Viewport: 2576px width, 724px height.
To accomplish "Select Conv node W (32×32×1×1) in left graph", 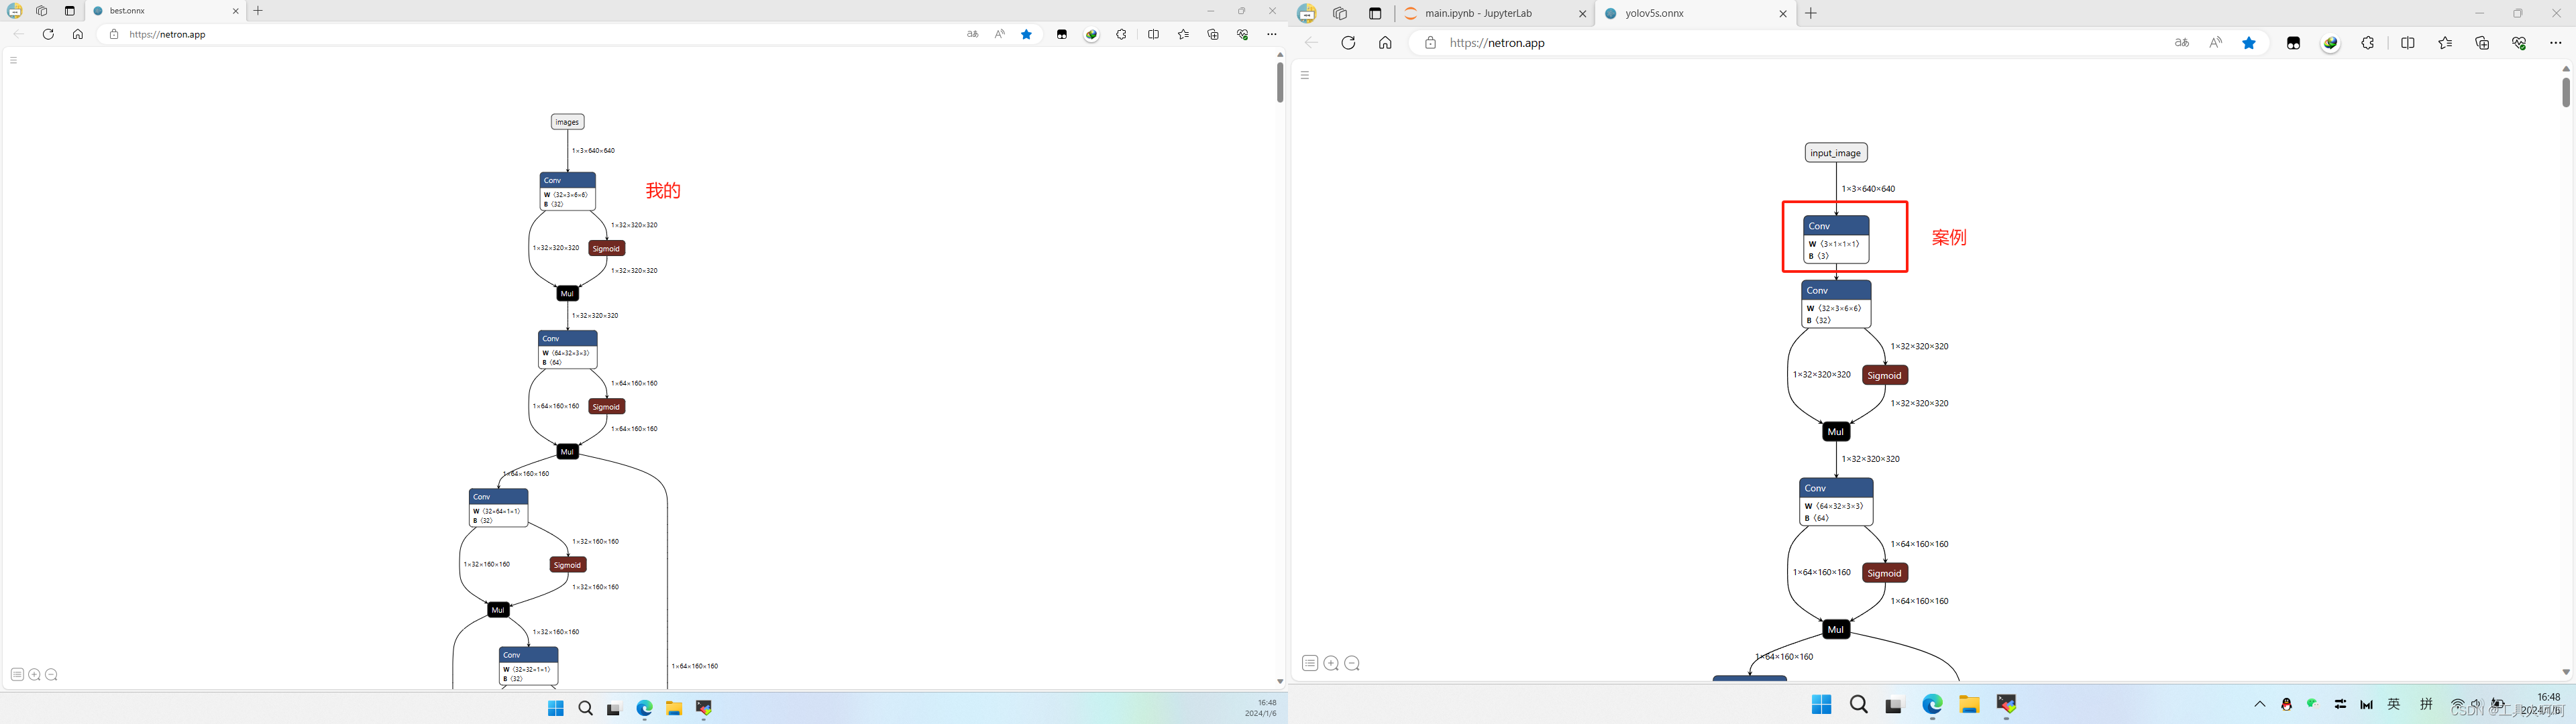I will tap(529, 666).
